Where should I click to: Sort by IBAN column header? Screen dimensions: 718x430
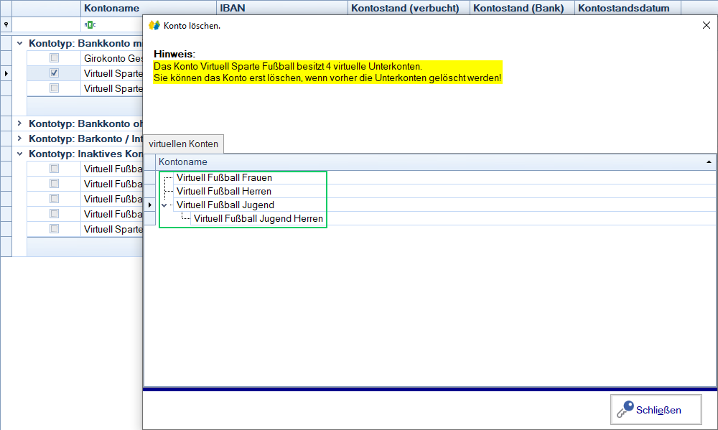[x=281, y=8]
